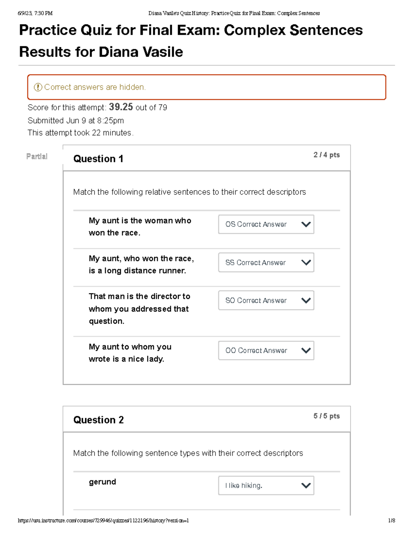Click the "39.25" attempt score
The height and width of the screenshot is (534, 413).
121,107
